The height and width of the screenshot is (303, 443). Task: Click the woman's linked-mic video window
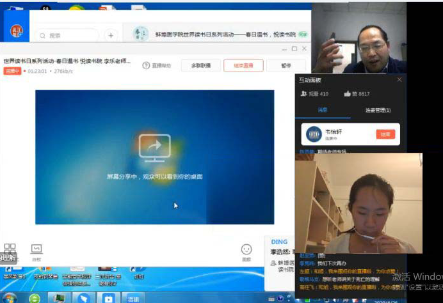coord(358,203)
